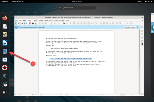Viewport: 154px width, 102px height.
Task: Toggle Print Preview icon
Action: coord(36,23)
